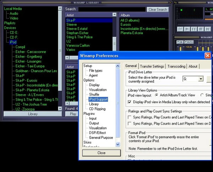This screenshot has height=172, width=213.
Task: Select Video under Local Media
Action: pos(14,18)
